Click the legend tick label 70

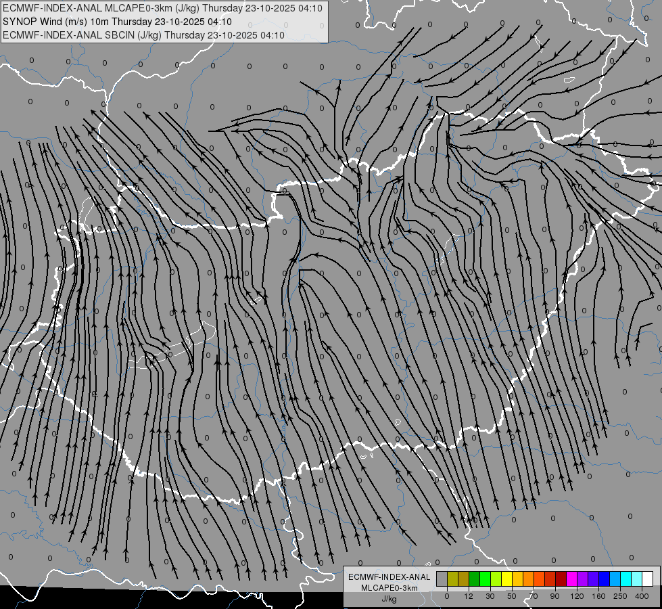pyautogui.click(x=534, y=596)
